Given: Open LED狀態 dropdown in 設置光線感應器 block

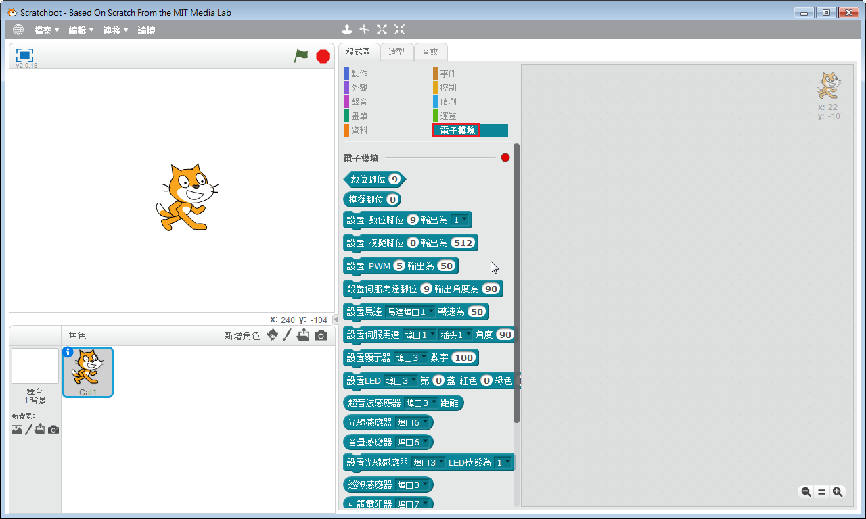Looking at the screenshot, I should [503, 463].
